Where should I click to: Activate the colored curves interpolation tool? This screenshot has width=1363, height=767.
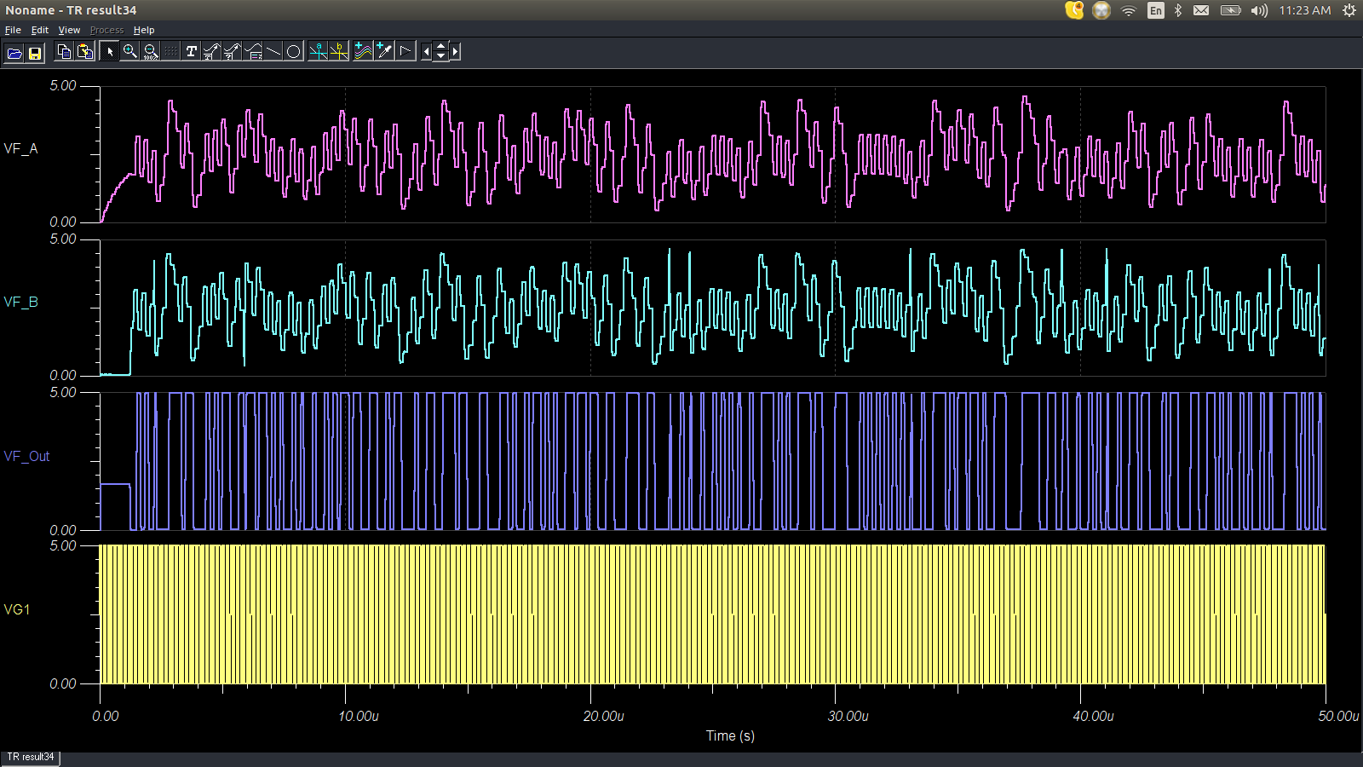point(362,51)
